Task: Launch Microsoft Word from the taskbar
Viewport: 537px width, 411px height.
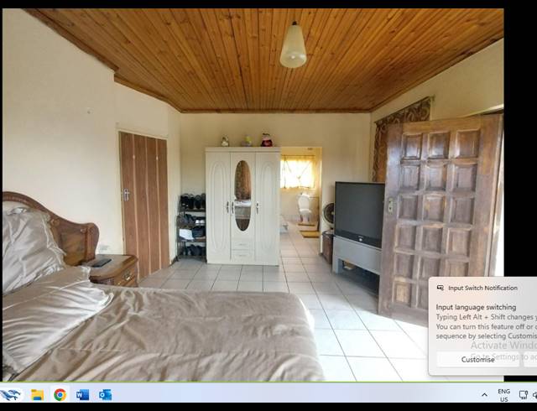Action: pos(82,395)
